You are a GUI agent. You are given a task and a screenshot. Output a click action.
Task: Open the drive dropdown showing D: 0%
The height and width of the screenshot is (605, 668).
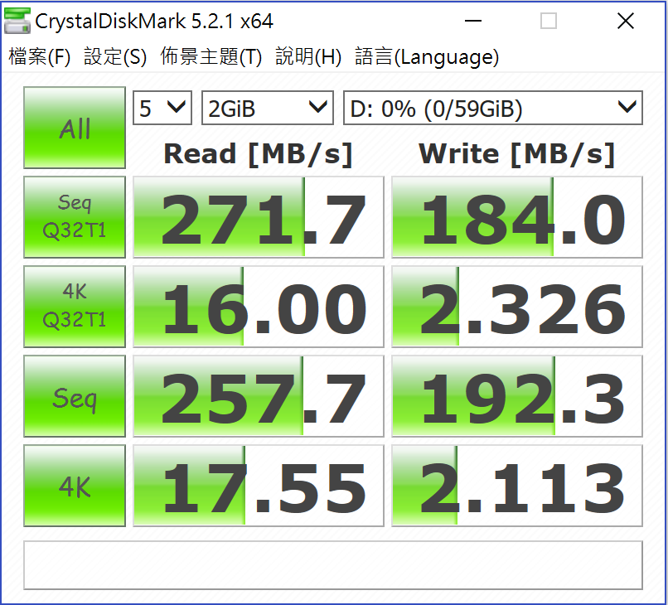pyautogui.click(x=493, y=108)
